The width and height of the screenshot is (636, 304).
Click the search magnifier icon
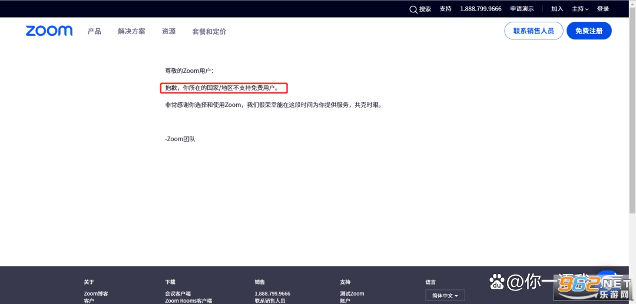[413, 9]
